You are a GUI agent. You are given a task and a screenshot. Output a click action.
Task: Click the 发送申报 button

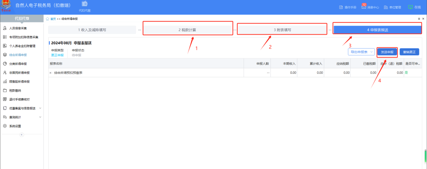[387, 52]
